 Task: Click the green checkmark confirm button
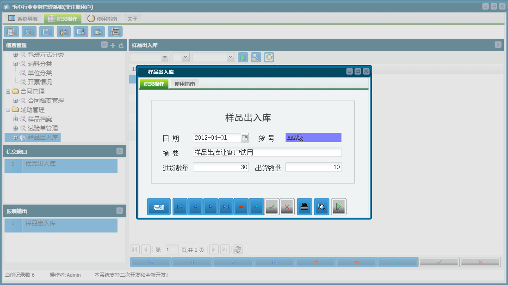[272, 207]
